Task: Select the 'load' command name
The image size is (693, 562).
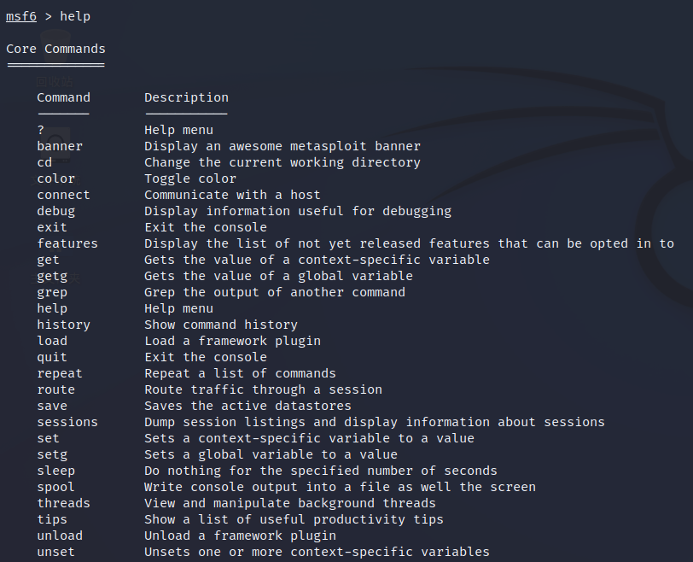Action: pyautogui.click(x=52, y=341)
